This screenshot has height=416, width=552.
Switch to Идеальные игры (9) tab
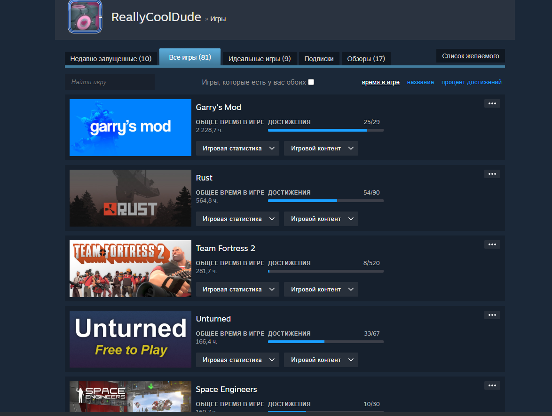tap(260, 59)
